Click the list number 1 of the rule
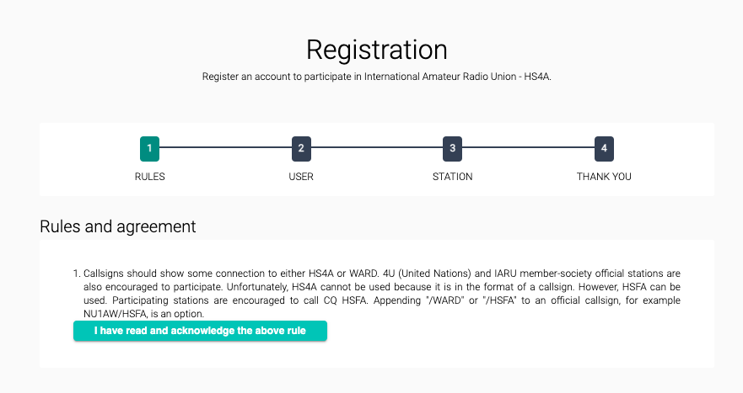743x393 pixels. (77, 274)
